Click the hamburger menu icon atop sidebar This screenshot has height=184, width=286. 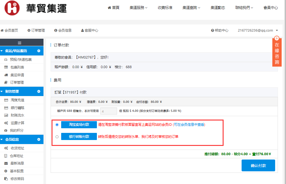(x=19, y=43)
